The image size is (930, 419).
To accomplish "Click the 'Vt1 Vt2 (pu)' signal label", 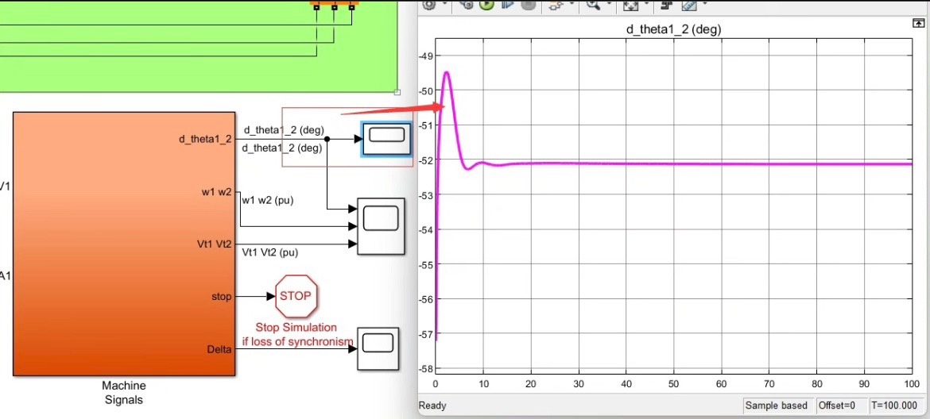I will tap(270, 252).
